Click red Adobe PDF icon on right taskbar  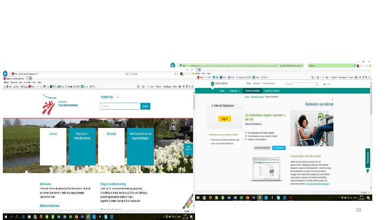pos(290,198)
